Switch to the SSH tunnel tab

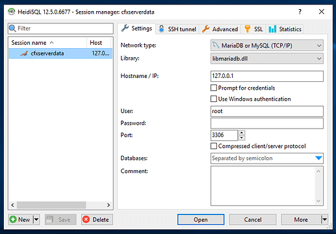177,29
